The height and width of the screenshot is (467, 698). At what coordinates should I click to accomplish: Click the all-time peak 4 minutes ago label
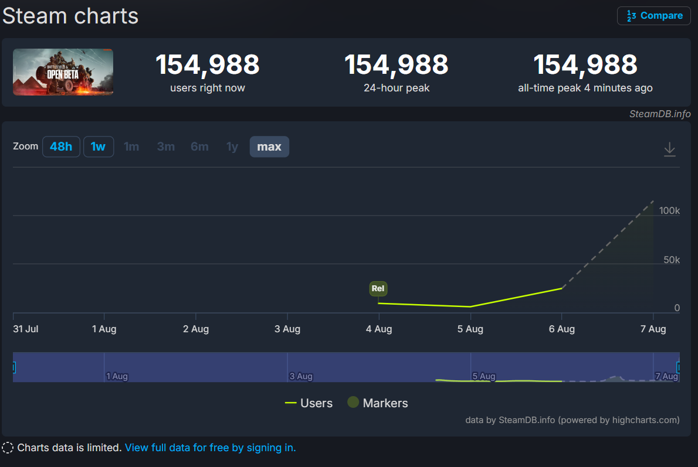585,88
